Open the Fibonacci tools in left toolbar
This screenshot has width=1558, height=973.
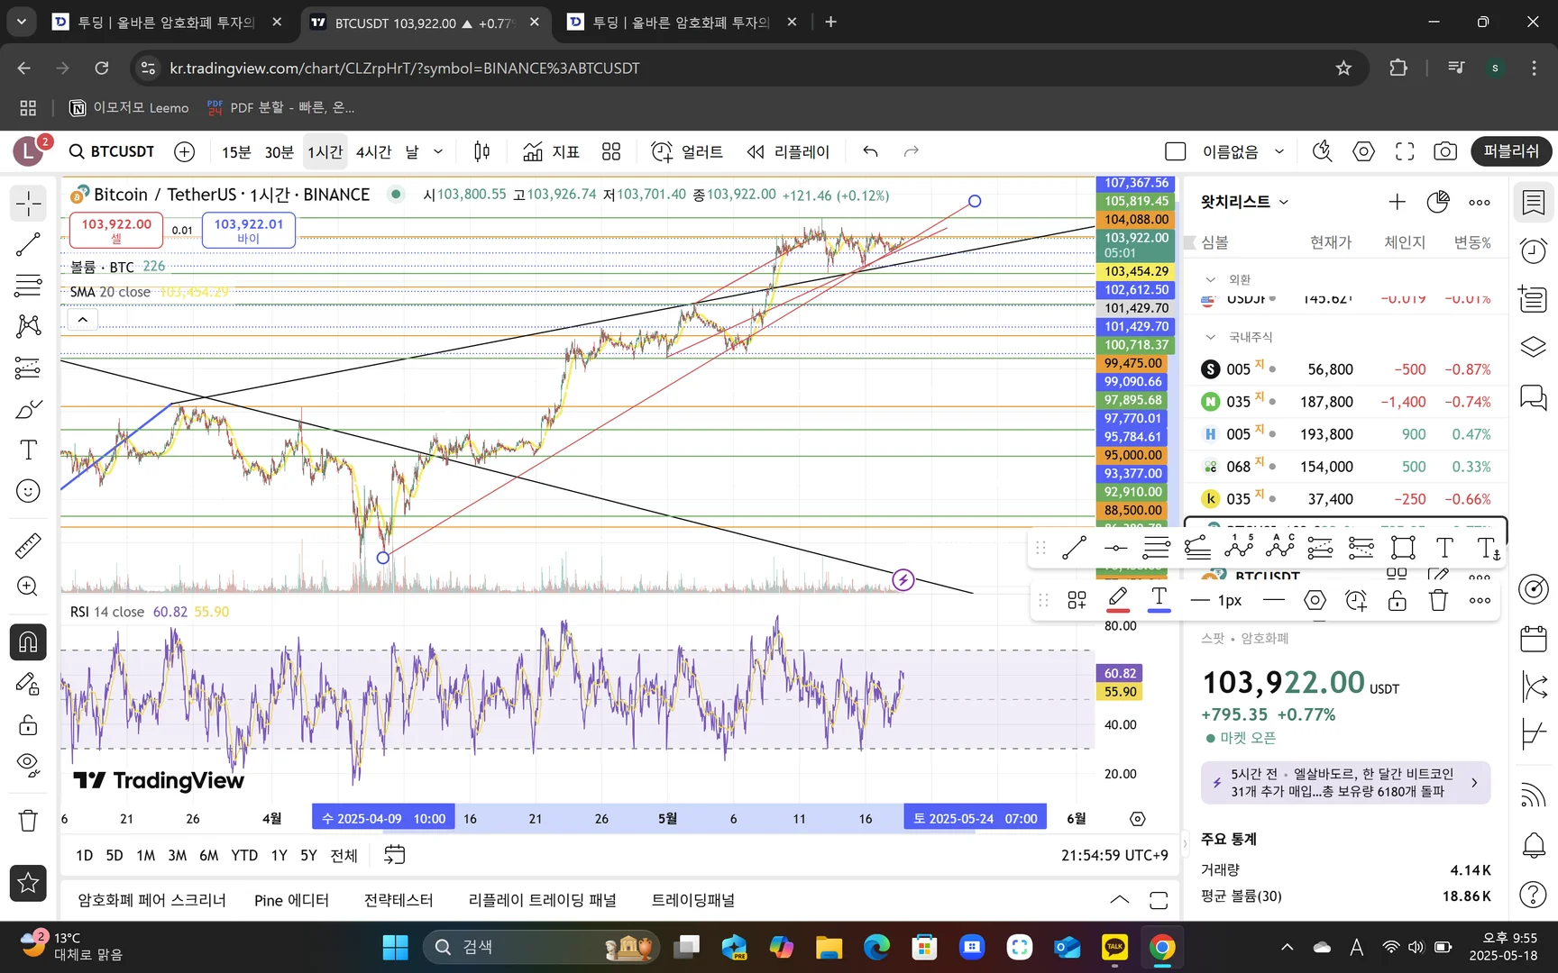pos(28,286)
